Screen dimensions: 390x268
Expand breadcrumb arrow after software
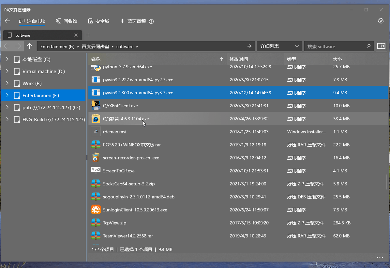click(x=137, y=47)
